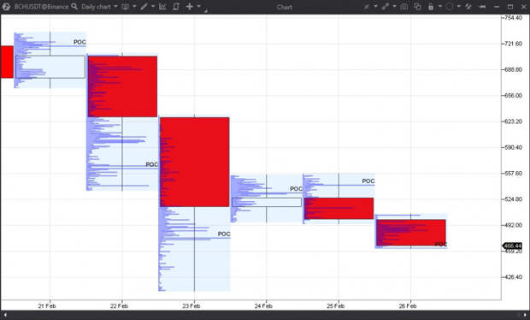Click the chart link chain icon
The width and height of the screenshot is (530, 320).
coord(385,7)
